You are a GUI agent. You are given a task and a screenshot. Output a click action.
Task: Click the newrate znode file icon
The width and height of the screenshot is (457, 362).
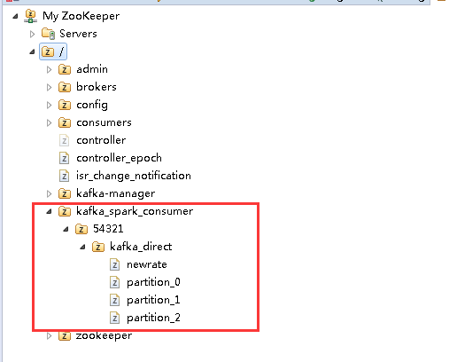click(x=114, y=264)
